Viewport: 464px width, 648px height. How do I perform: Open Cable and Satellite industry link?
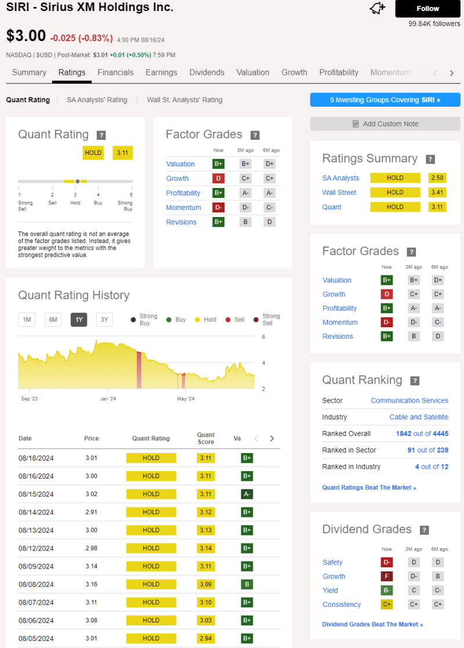pyautogui.click(x=419, y=417)
